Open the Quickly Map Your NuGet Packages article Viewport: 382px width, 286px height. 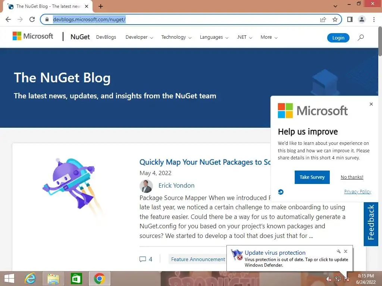tap(205, 162)
